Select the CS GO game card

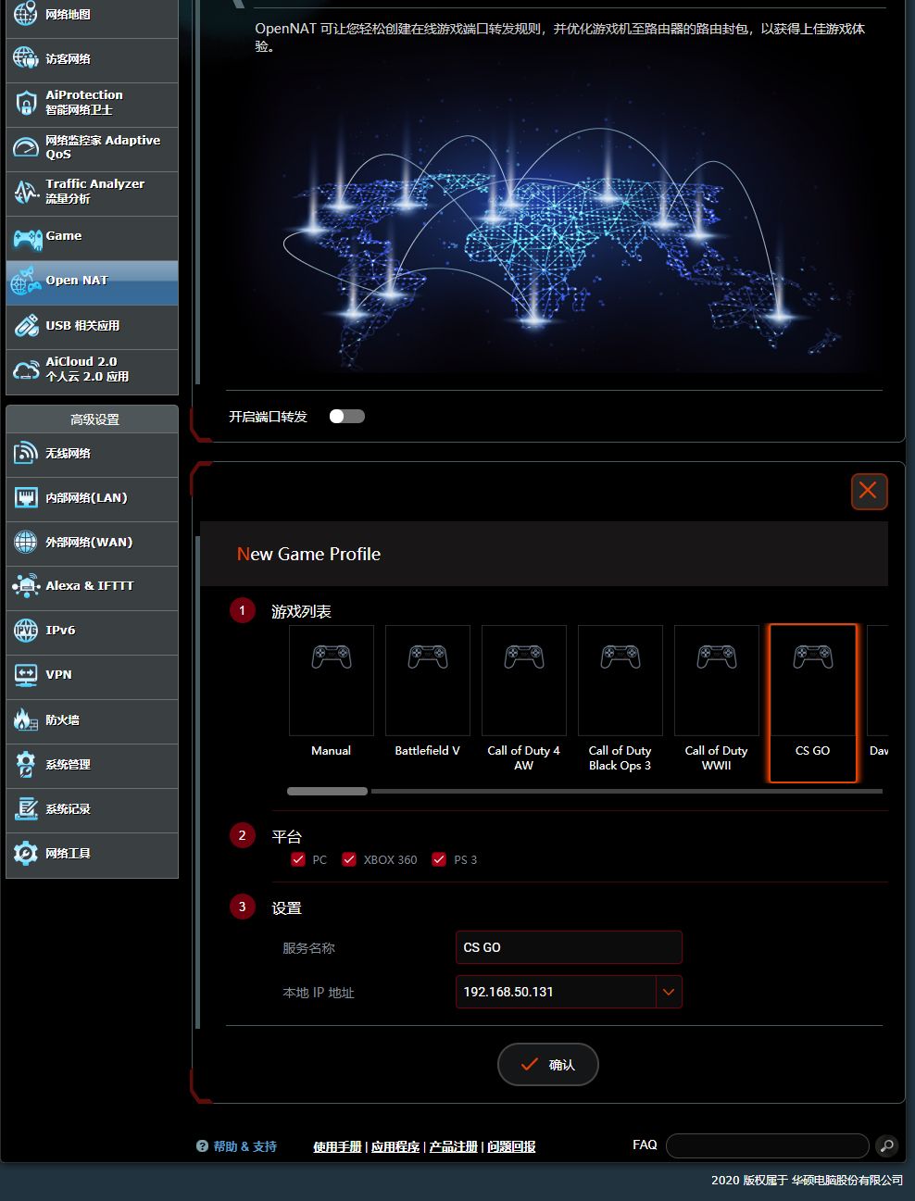click(x=813, y=703)
